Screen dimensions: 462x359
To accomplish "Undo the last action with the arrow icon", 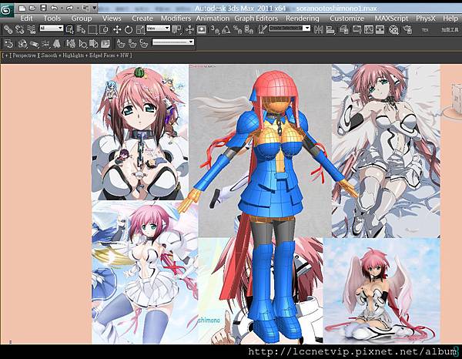I will pyautogui.click(x=54, y=8).
